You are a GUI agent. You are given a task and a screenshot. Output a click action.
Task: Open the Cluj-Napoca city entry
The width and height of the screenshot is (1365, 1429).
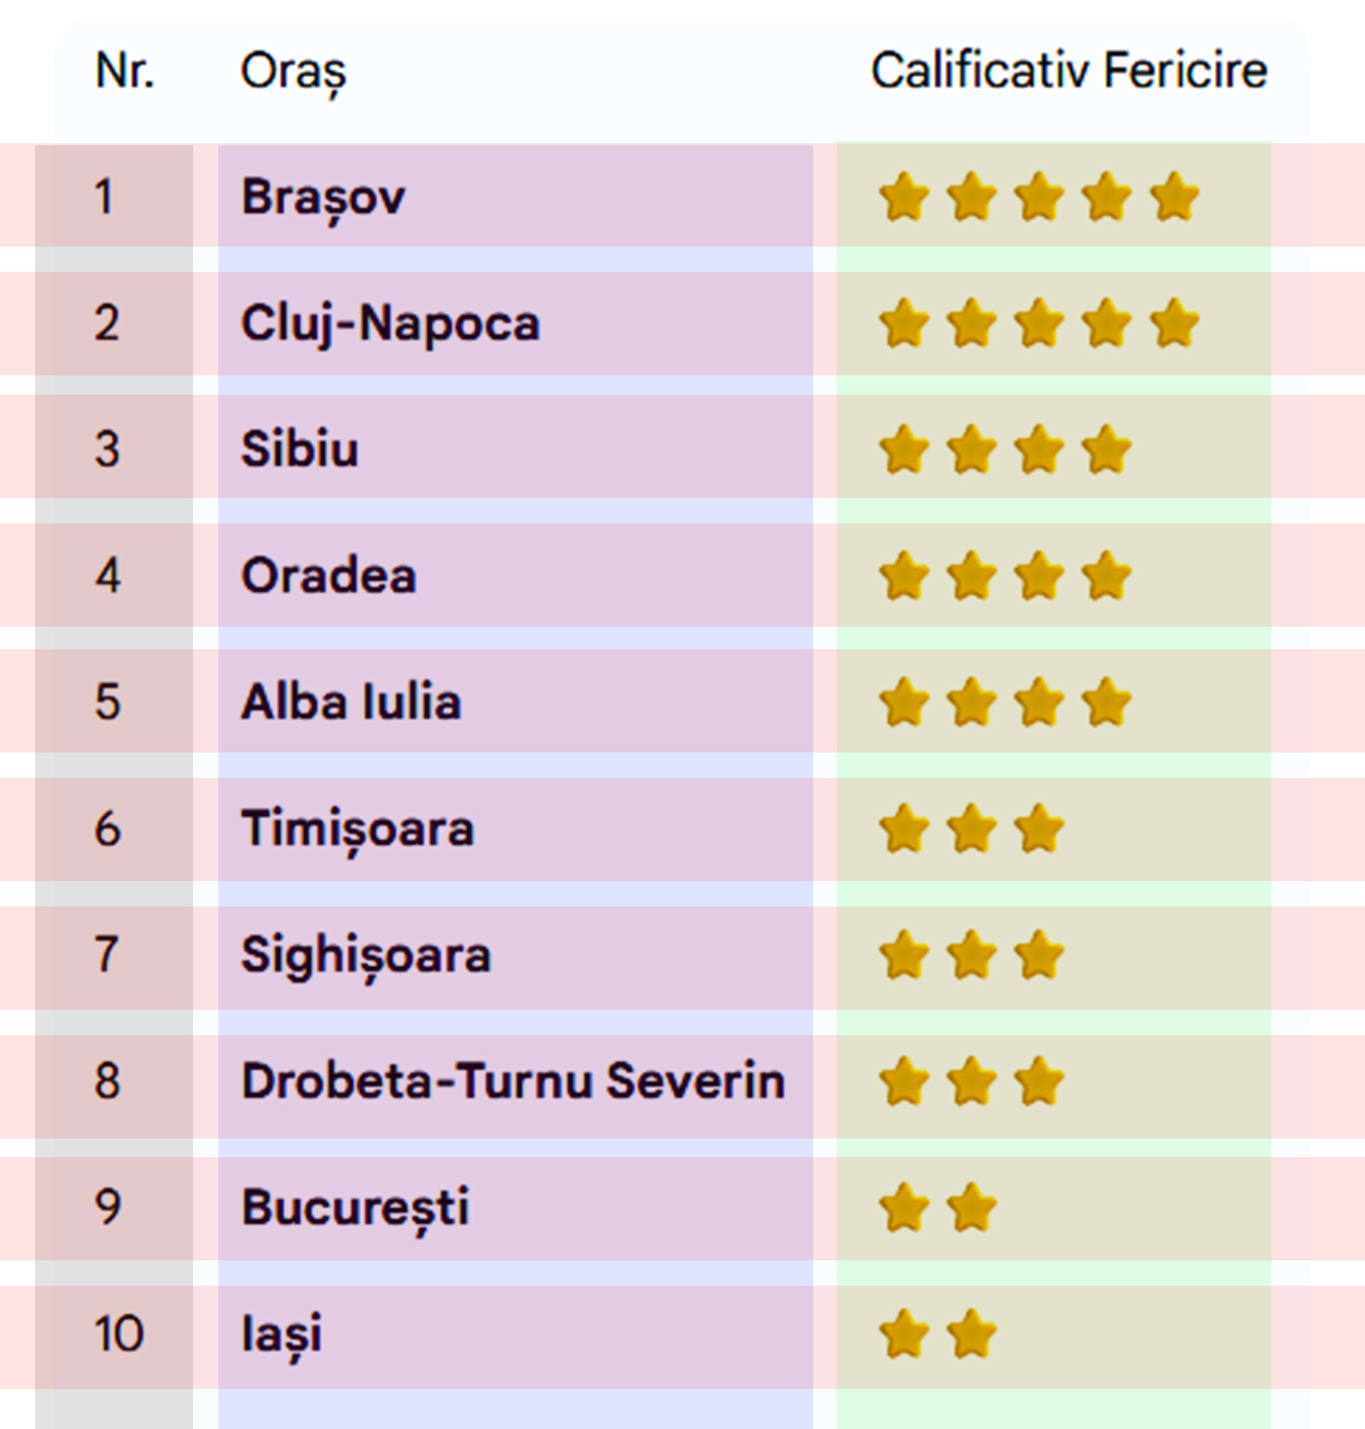coord(390,325)
